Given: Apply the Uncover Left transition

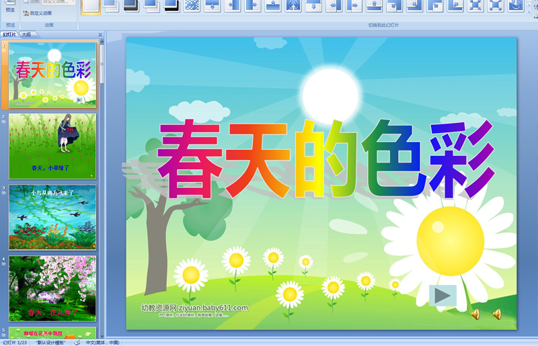Looking at the screenshot, I should coord(334,6).
